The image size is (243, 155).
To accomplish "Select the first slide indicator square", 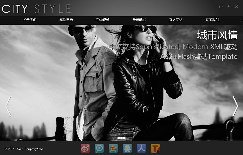I will coord(119,138).
